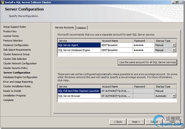
Task: Go to Instance Configuration step
Action: tap(16, 45)
